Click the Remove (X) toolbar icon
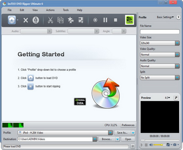Screen dimensions: 183x150 coord(25,20)
